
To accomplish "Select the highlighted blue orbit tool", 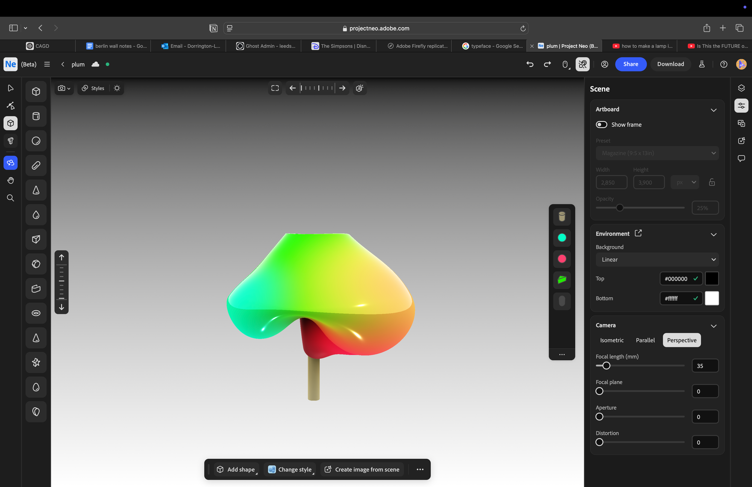I will click(x=11, y=163).
